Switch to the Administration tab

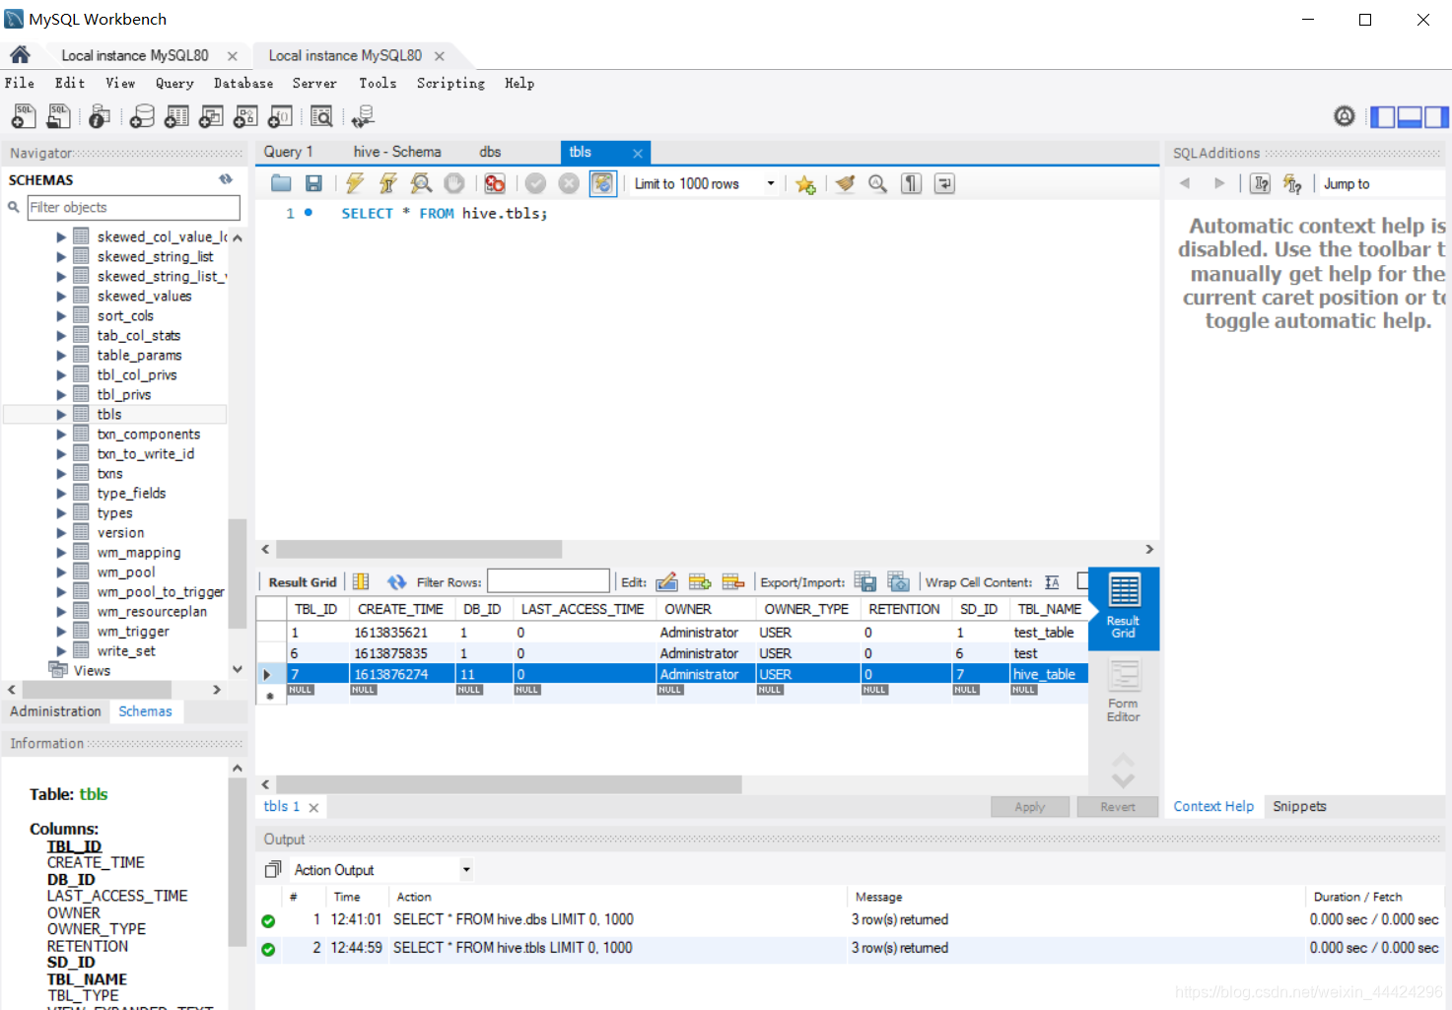pyautogui.click(x=55, y=711)
